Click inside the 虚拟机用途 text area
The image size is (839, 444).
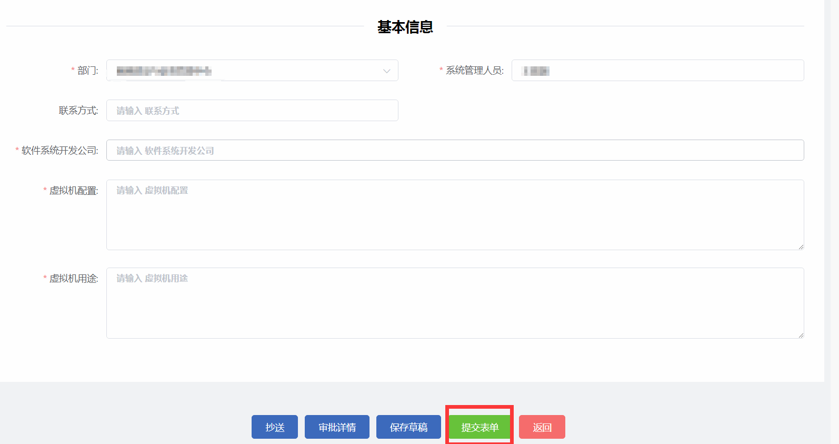pos(455,303)
